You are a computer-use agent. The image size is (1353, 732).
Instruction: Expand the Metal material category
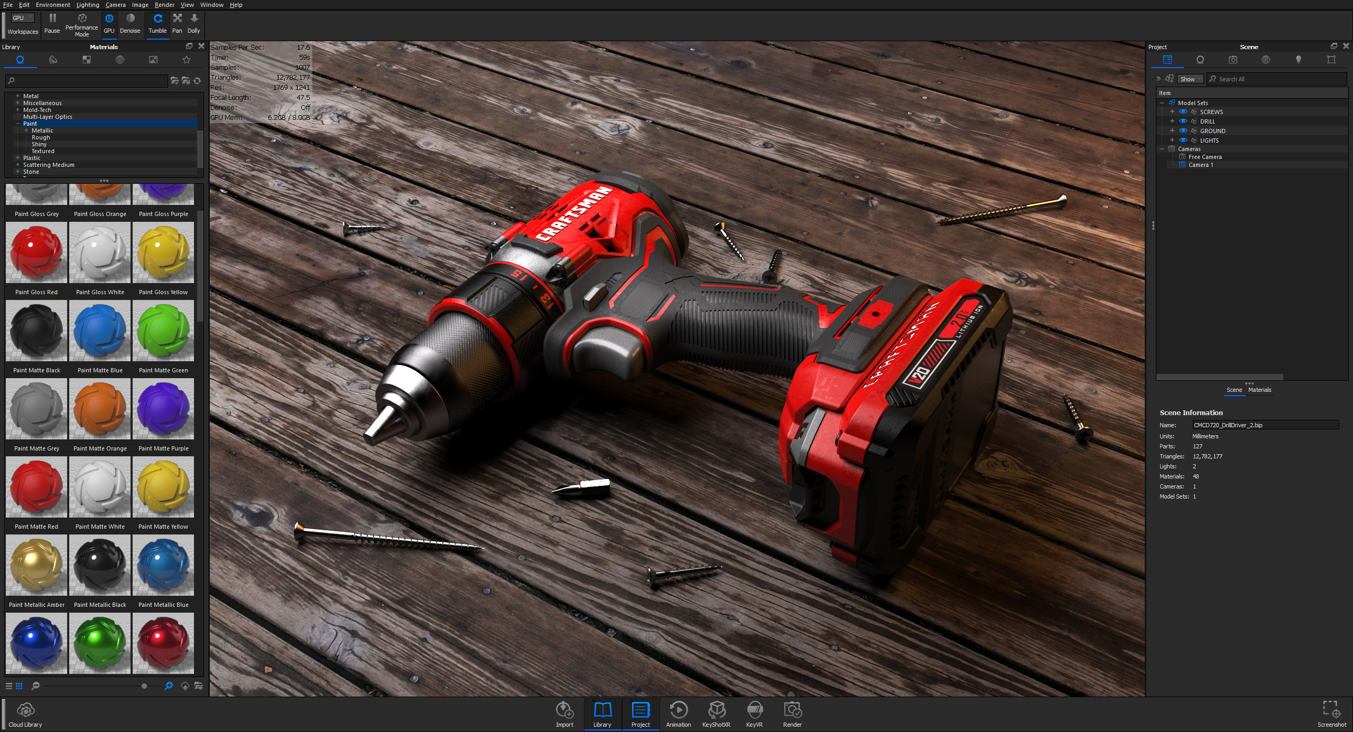[x=17, y=96]
